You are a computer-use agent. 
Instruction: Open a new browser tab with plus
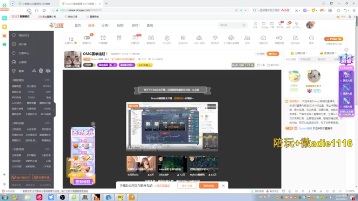tap(106, 4)
